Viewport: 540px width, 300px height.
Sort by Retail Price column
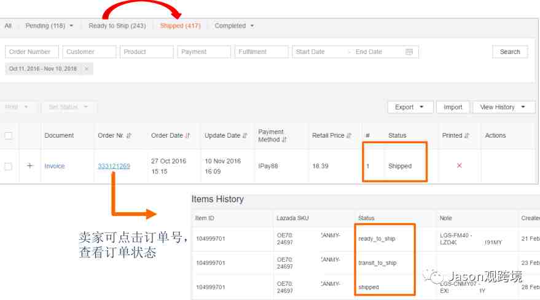(348, 135)
